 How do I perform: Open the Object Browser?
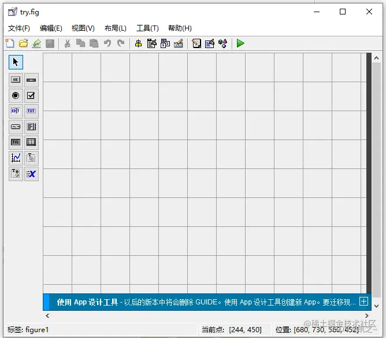coord(223,43)
